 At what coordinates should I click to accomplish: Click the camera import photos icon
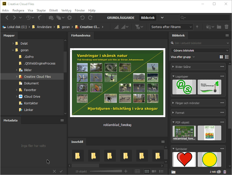click(x=51, y=18)
